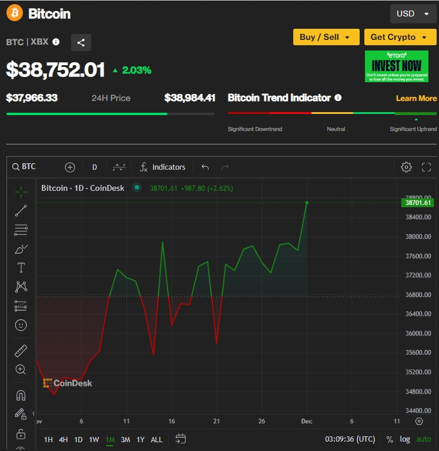Open chart settings gear

pos(406,167)
